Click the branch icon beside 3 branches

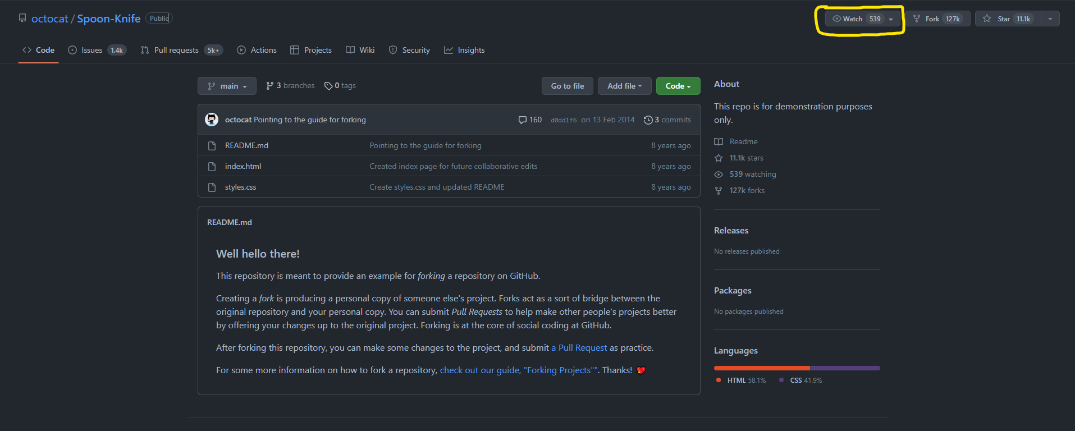[x=270, y=86]
